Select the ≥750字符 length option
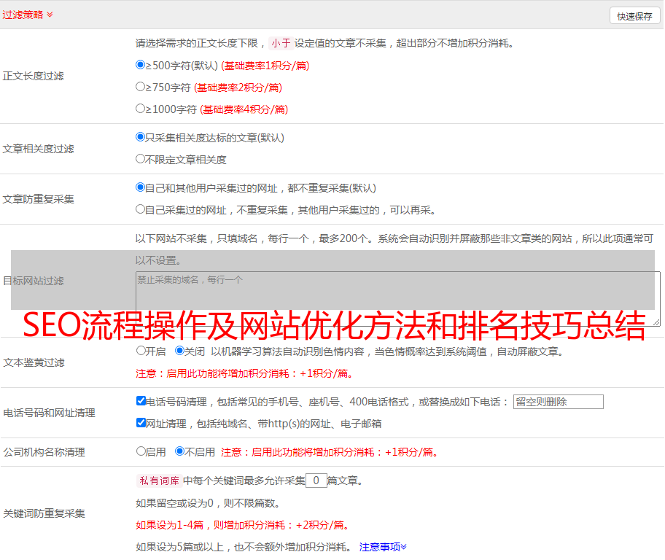The width and height of the screenshot is (665, 560). (141, 87)
